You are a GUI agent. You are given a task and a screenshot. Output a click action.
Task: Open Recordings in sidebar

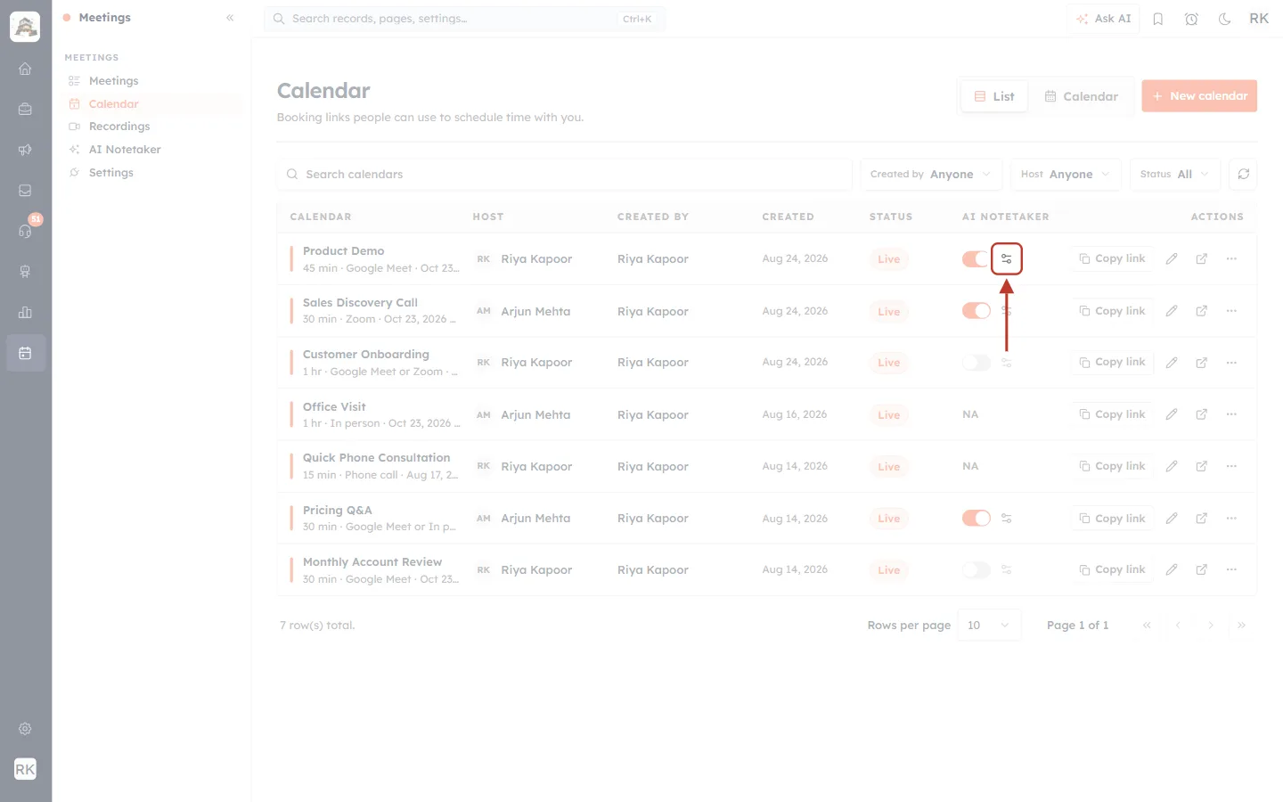[x=119, y=127]
